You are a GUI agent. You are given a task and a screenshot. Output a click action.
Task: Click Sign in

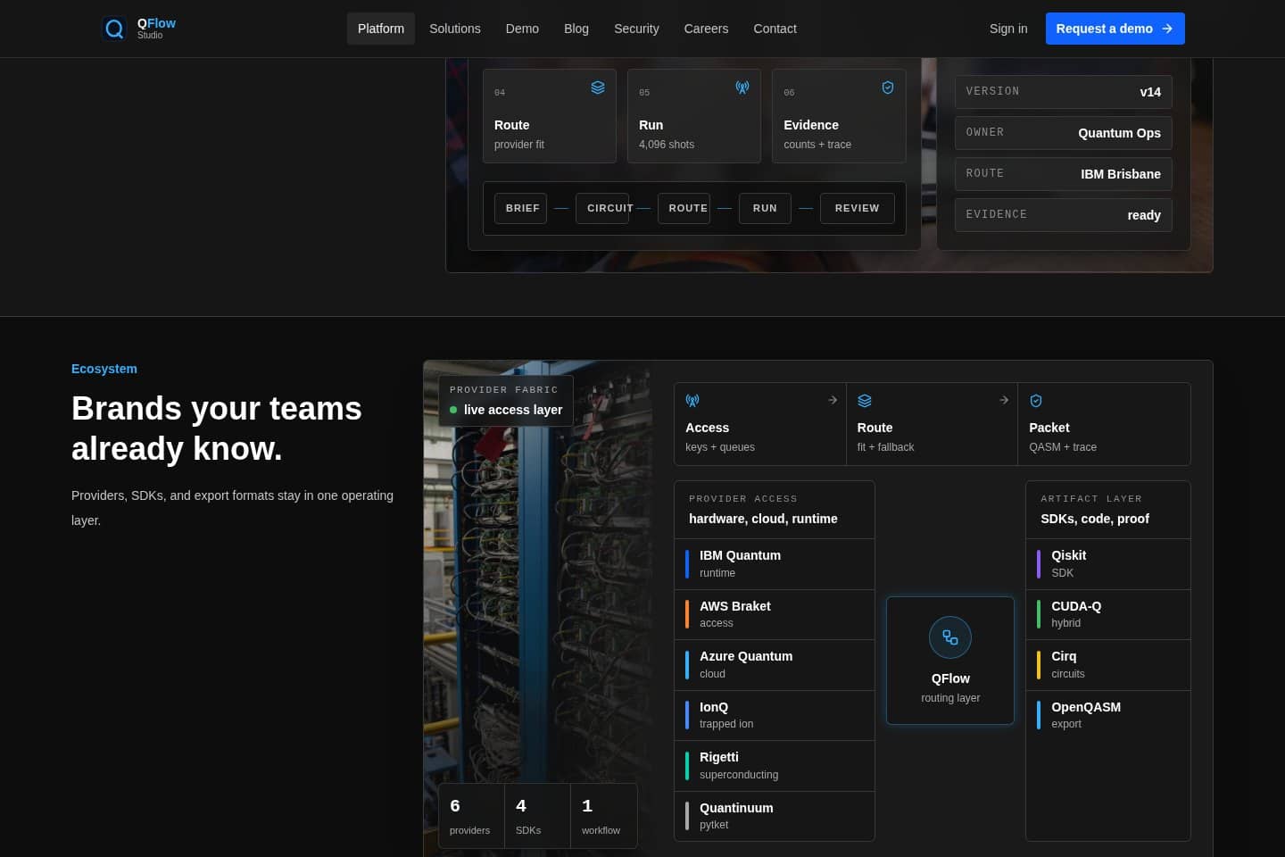tap(1008, 29)
